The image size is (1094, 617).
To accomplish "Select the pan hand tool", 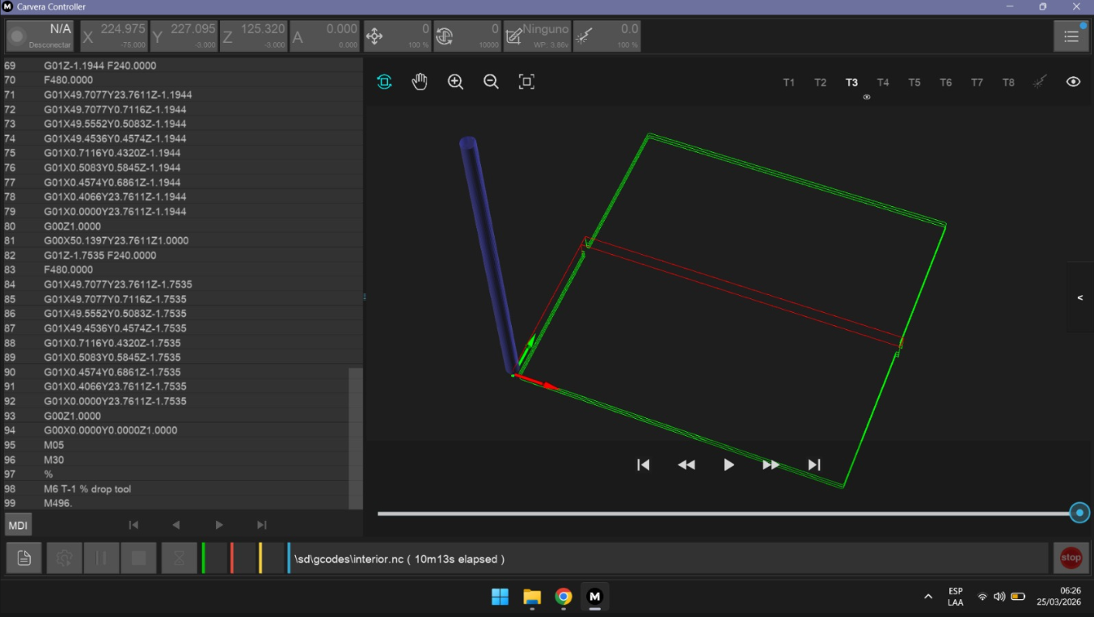I will 420,82.
